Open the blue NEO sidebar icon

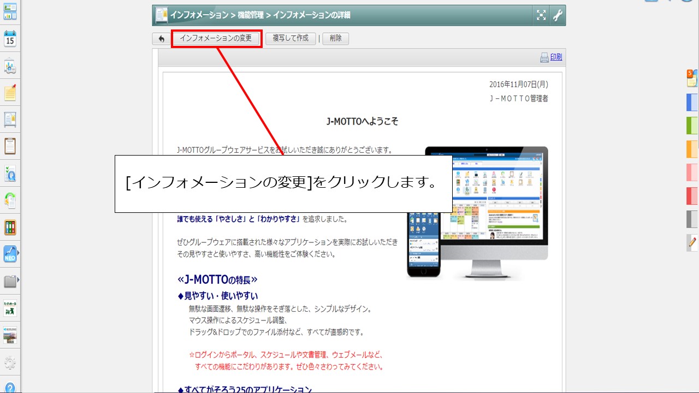pos(10,254)
